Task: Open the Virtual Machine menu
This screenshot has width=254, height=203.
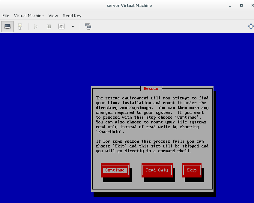Action: (x=29, y=16)
